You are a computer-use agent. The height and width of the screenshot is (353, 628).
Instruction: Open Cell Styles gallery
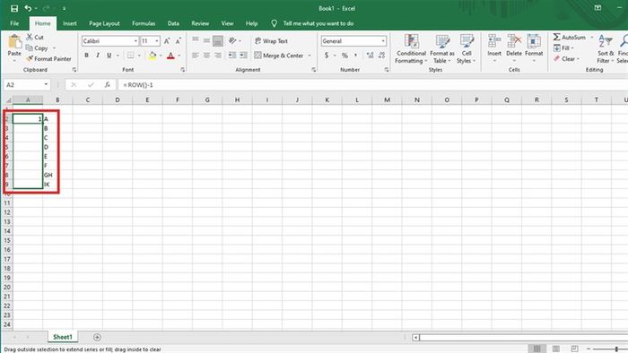point(467,48)
